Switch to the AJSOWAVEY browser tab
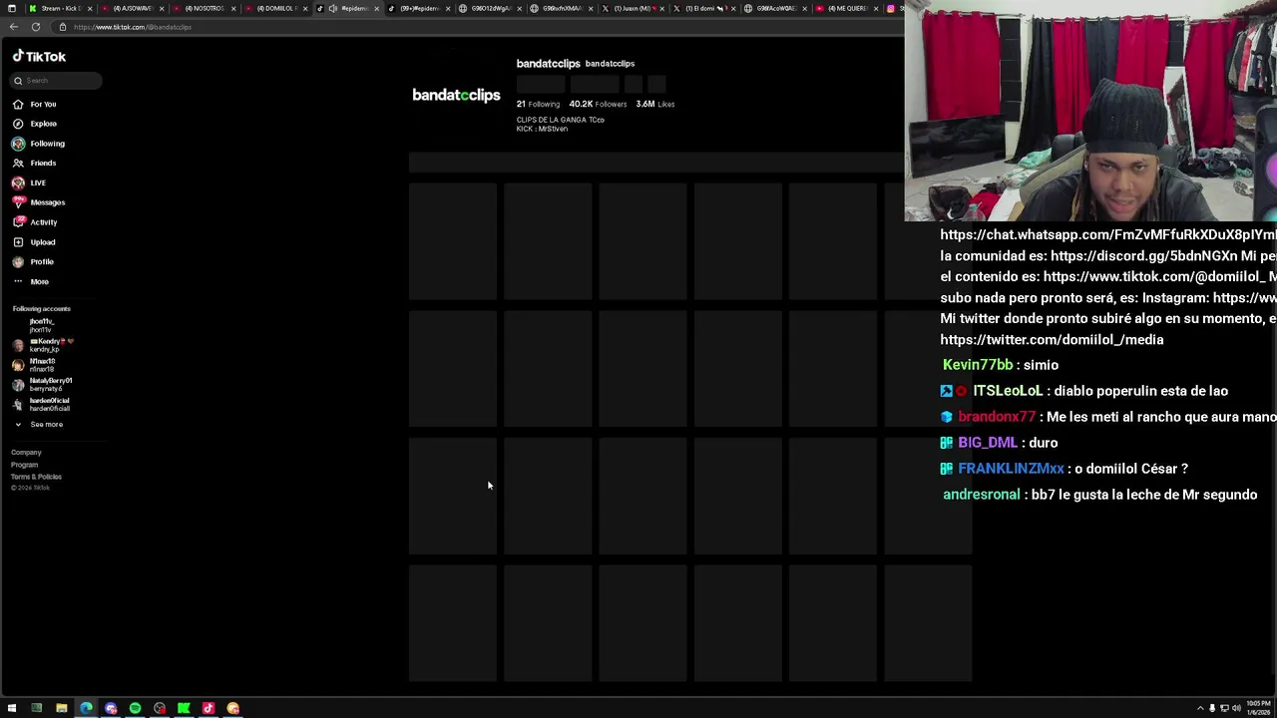1277x718 pixels. pos(135,8)
